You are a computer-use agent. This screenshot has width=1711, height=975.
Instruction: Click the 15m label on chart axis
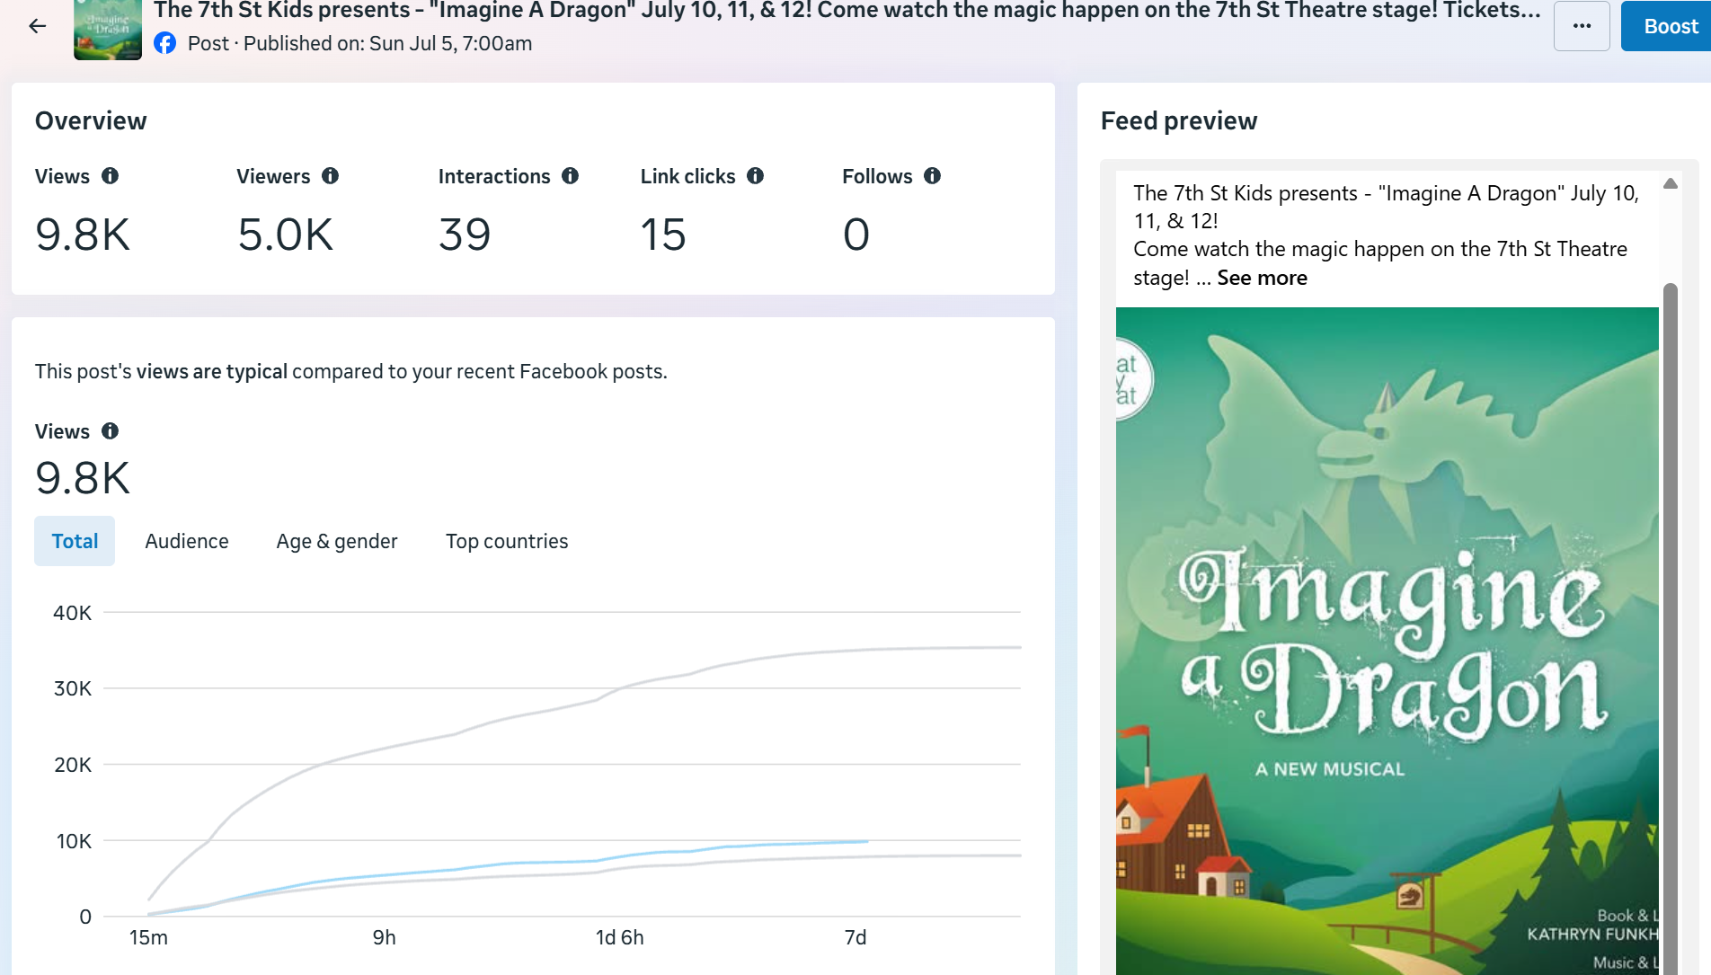coord(148,937)
